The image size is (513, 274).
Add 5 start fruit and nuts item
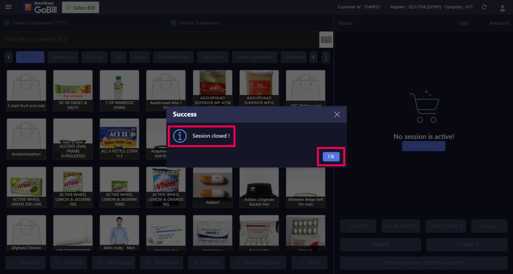click(26, 91)
